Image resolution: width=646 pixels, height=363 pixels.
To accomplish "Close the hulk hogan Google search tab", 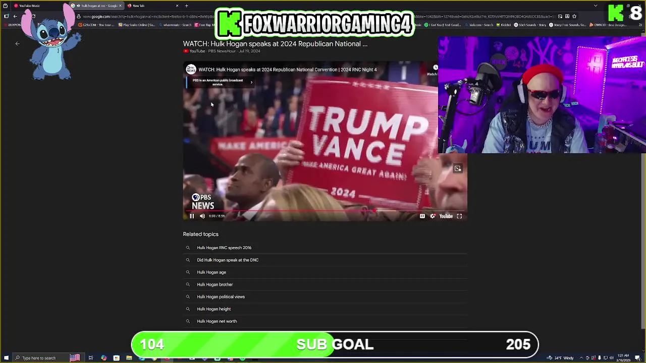I will [x=120, y=6].
